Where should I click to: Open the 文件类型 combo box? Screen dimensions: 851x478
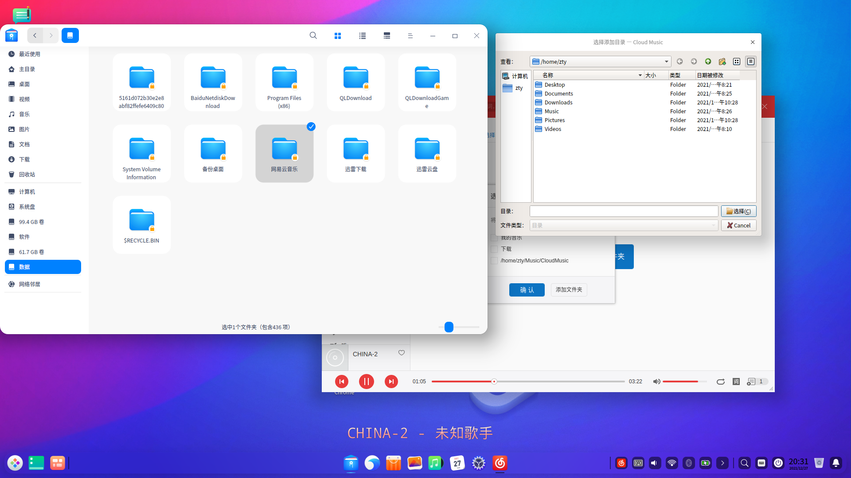(624, 225)
